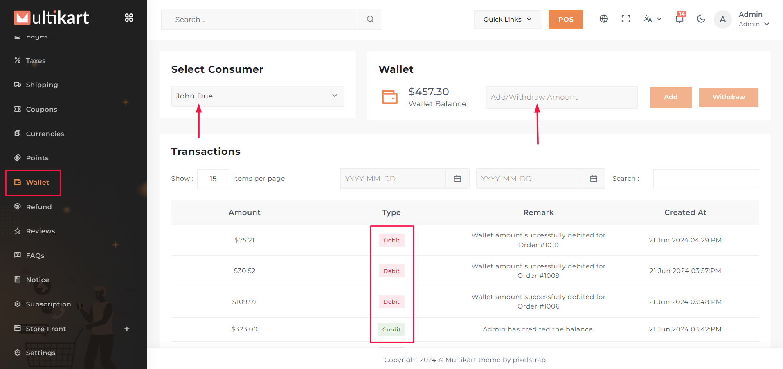This screenshot has width=783, height=369.
Task: Toggle dark mode with moon icon
Action: click(701, 19)
